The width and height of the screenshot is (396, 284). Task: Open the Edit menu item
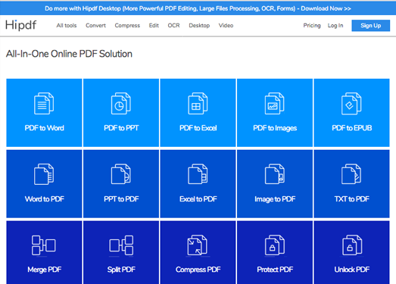coord(154,26)
